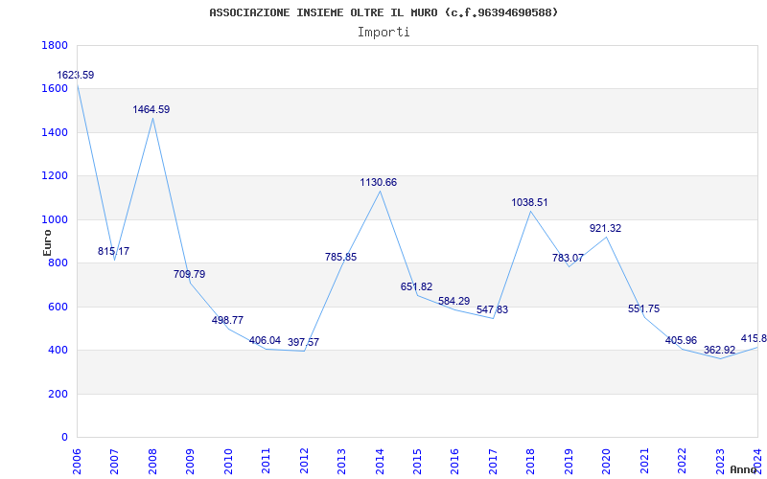Click the 2006 year axis label
Image resolution: width=767 pixels, height=479 pixels.
(x=77, y=460)
